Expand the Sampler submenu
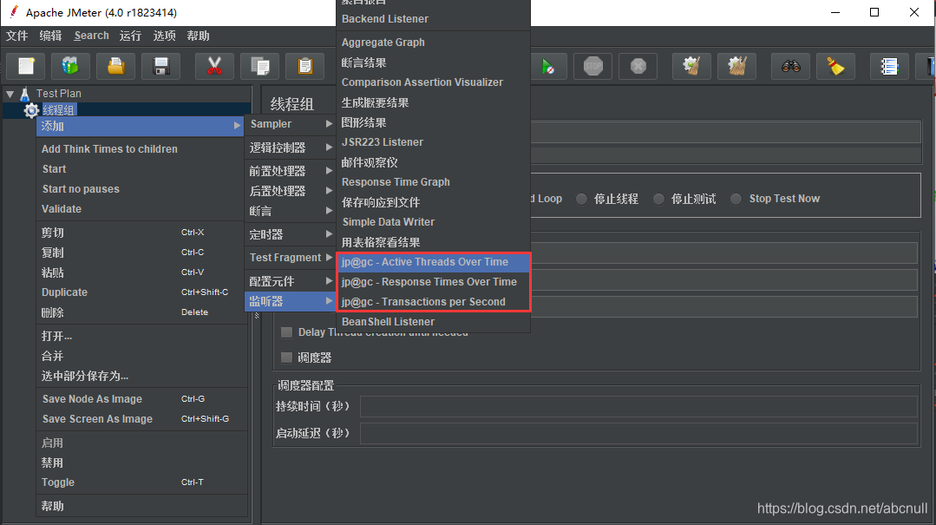Screen dimensions: 936x525 click(x=291, y=124)
